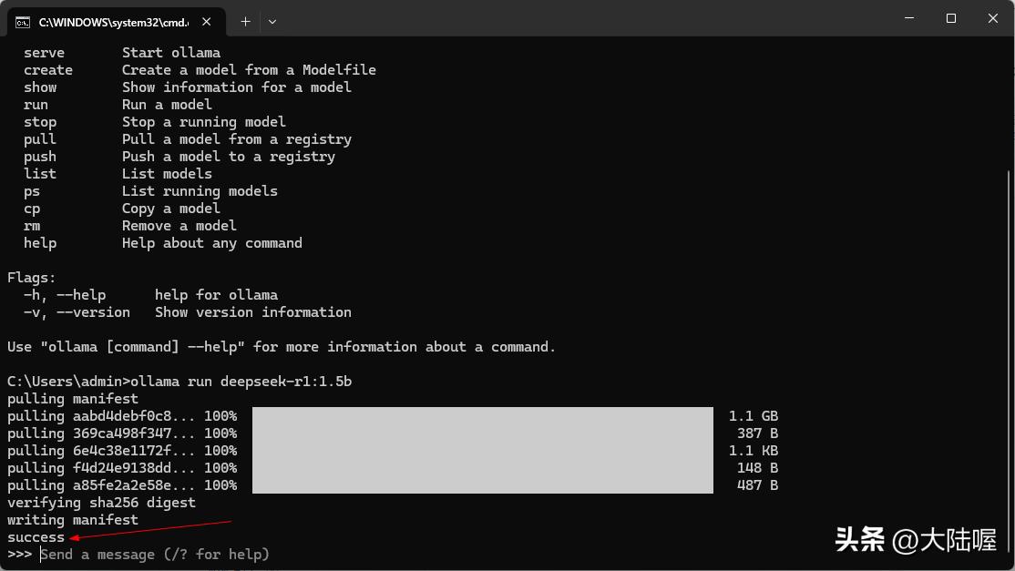Image resolution: width=1015 pixels, height=571 pixels.
Task: Click the 'writing manifest' line
Action: (73, 520)
